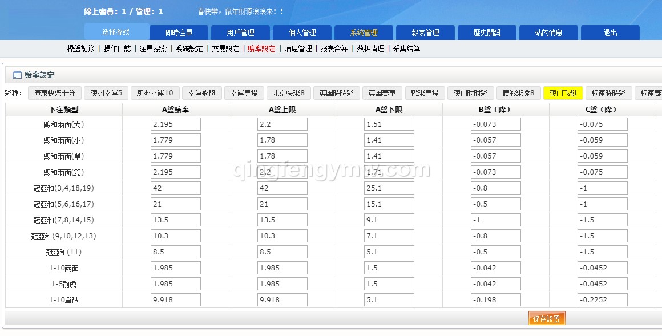Screen dimensions: 662x336
Task: Open the 注單搜索 submenu link
Action: [153, 49]
